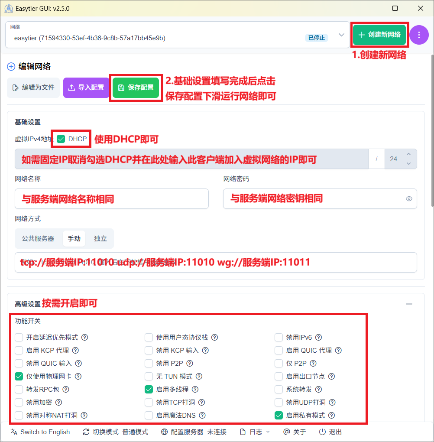Check 启用魔法DNS checkbox
434x442 pixels.
pos(149,415)
